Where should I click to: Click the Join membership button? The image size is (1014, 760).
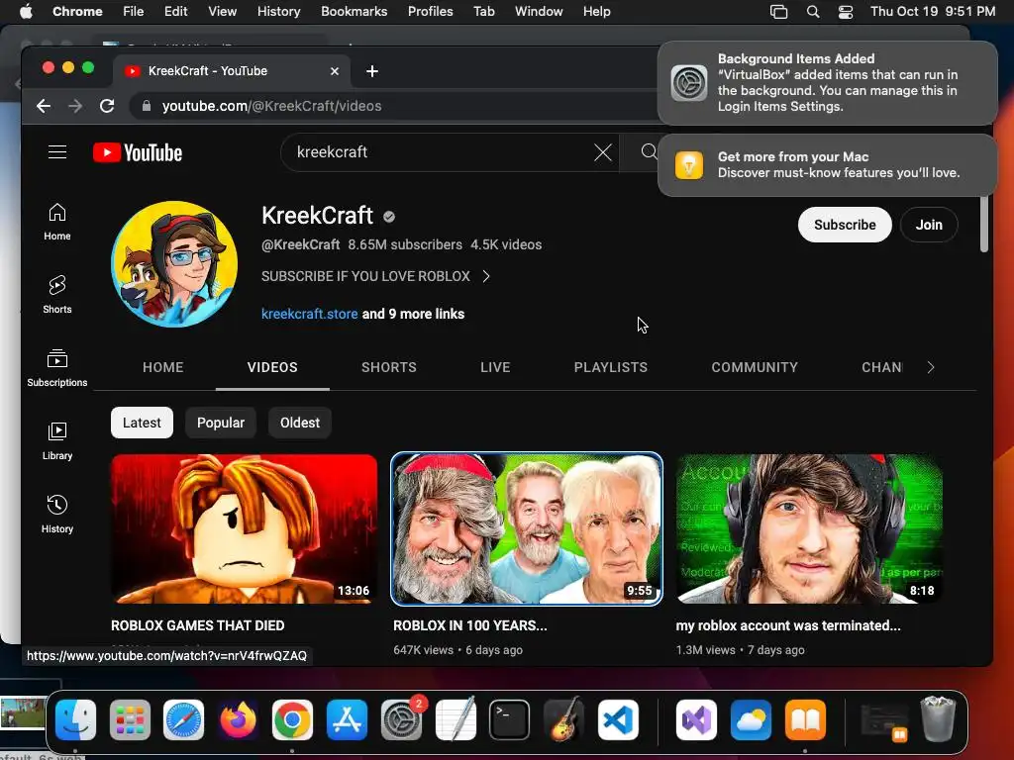(x=929, y=225)
